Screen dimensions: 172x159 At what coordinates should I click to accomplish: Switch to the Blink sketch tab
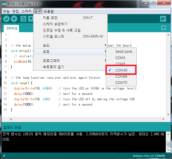(x=11, y=29)
